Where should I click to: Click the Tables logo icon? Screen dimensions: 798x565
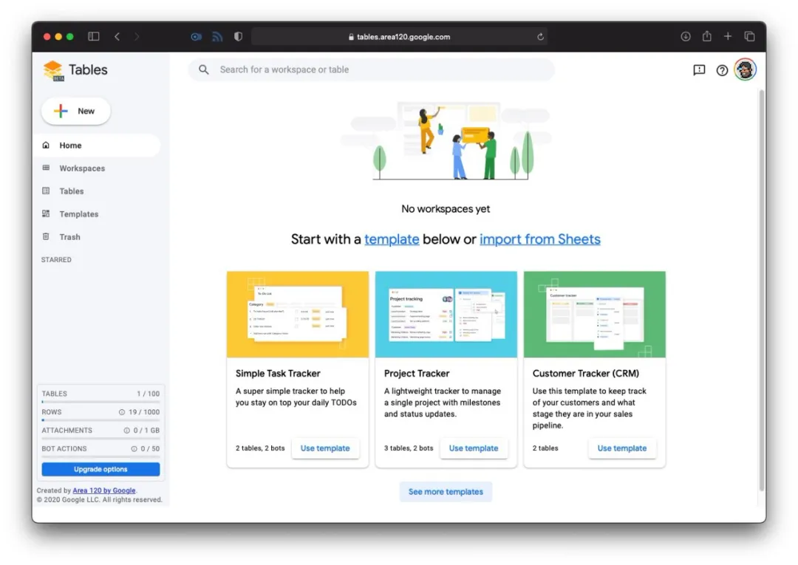click(53, 70)
